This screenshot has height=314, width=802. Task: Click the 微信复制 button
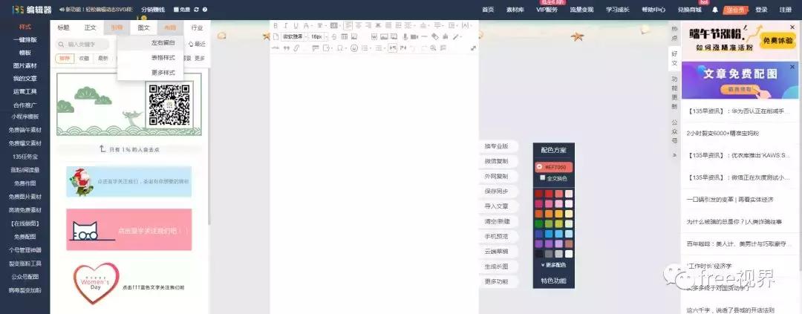point(497,161)
